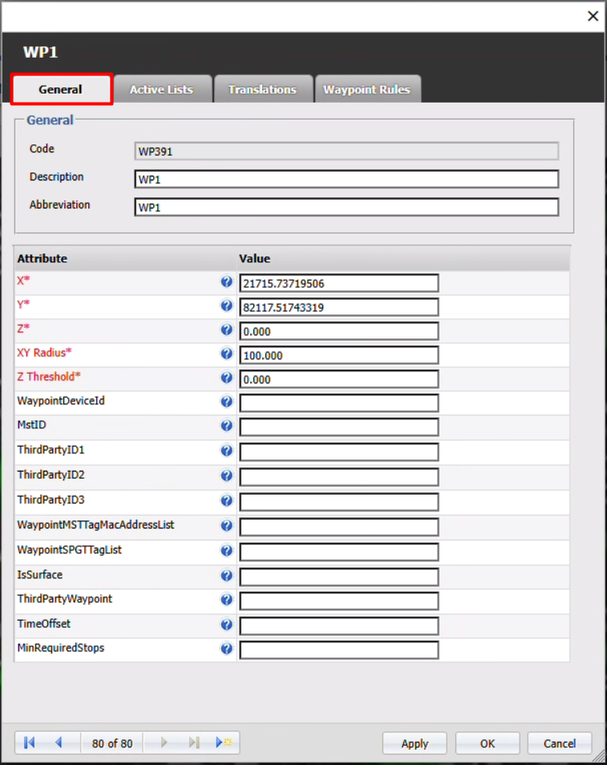Go to first record navigation arrow
Screen dimensions: 607x765
pyautogui.click(x=30, y=743)
